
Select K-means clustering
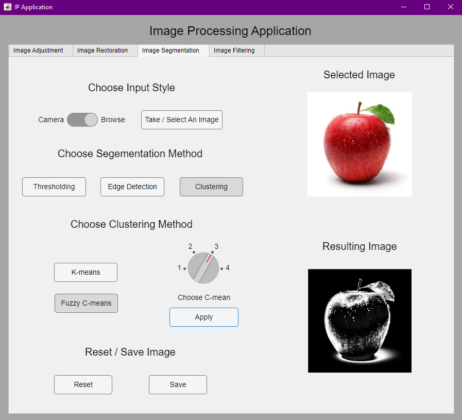(x=85, y=272)
